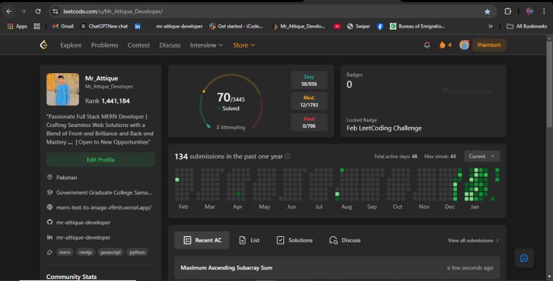Open Apps shortcut in bookmarks bar

17,26
